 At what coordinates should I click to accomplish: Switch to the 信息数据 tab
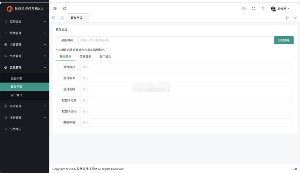pyautogui.click(x=85, y=57)
